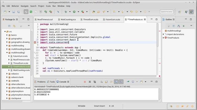Expand import declarations in Outline
The height and width of the screenshot is (110, 197).
163,34
